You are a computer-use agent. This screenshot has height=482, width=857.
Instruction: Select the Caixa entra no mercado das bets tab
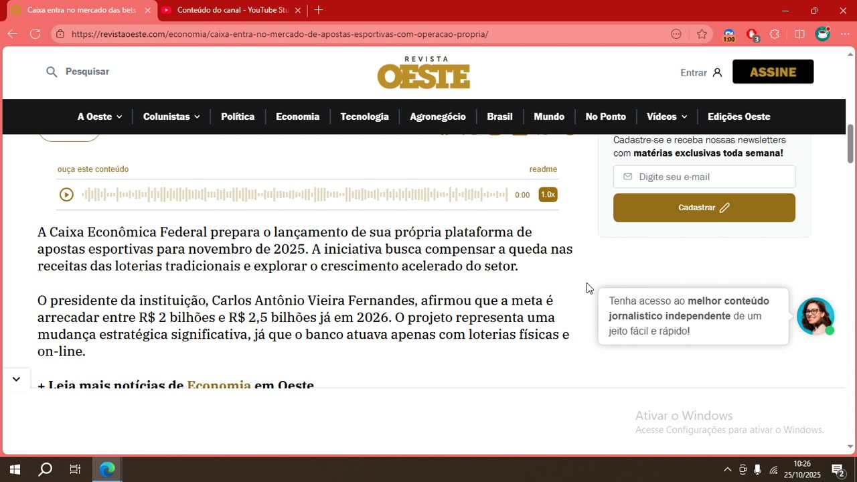click(x=81, y=10)
